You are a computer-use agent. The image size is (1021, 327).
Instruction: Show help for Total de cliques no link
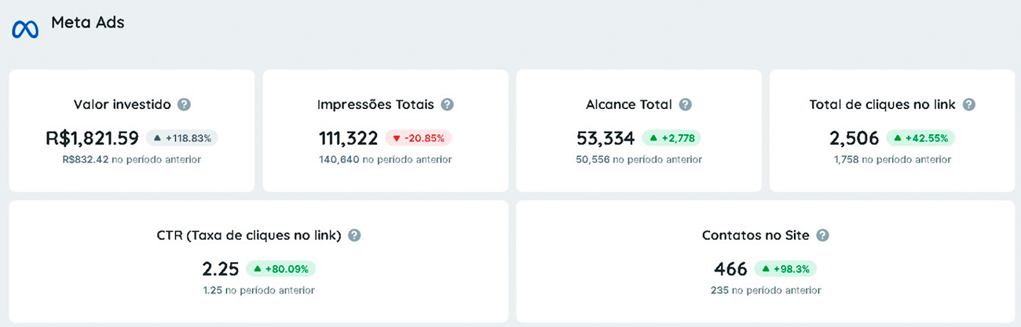(x=968, y=104)
